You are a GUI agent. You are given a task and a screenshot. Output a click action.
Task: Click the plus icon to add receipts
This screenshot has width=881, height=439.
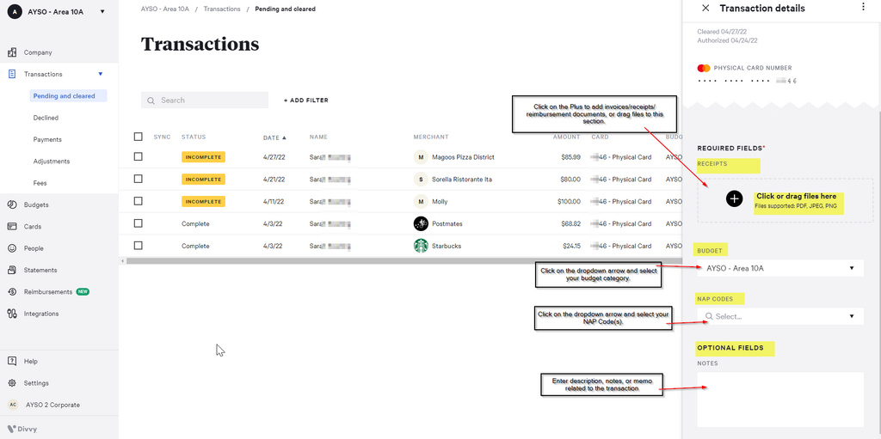734,198
